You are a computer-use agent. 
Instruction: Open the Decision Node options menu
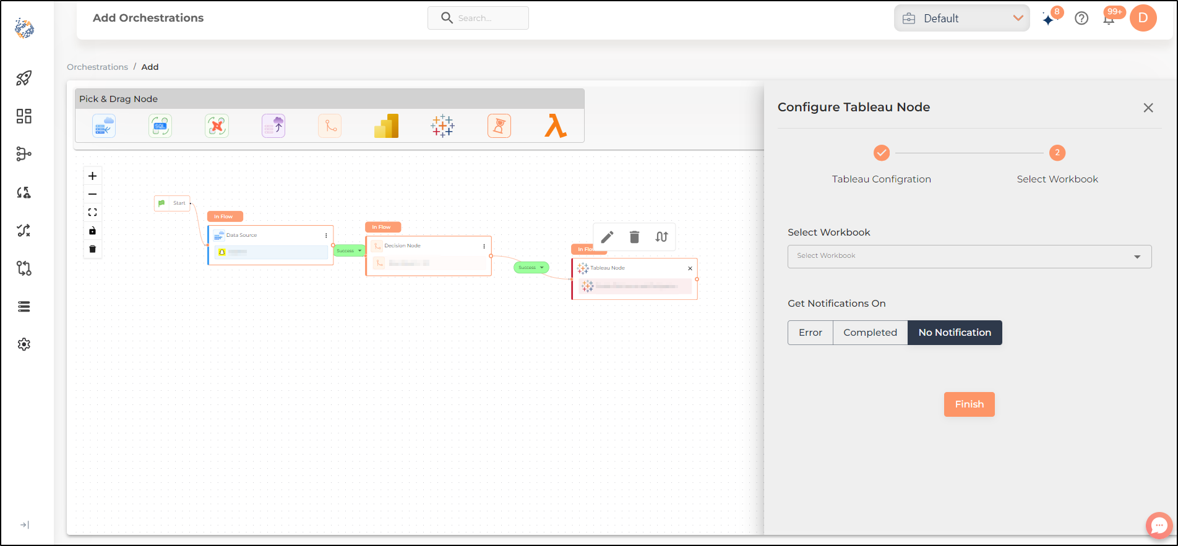tap(484, 246)
